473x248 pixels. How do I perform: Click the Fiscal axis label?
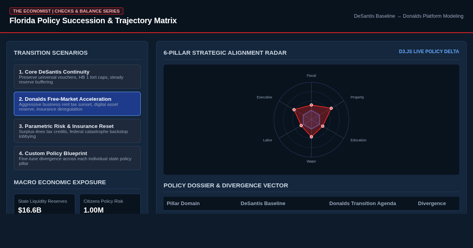click(311, 76)
